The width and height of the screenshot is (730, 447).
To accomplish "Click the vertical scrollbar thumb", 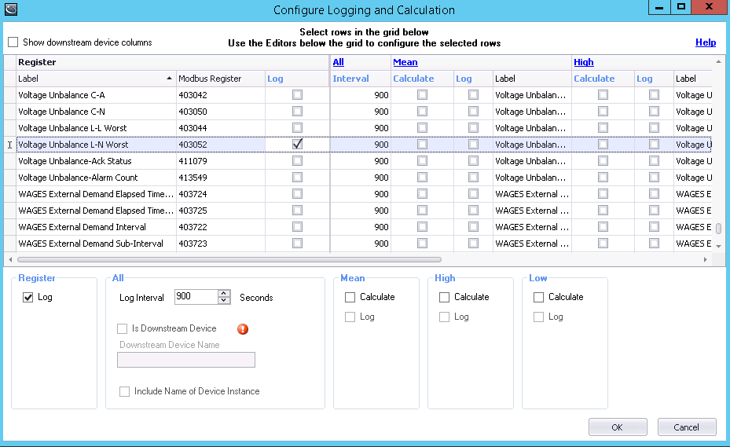I will tap(718, 229).
